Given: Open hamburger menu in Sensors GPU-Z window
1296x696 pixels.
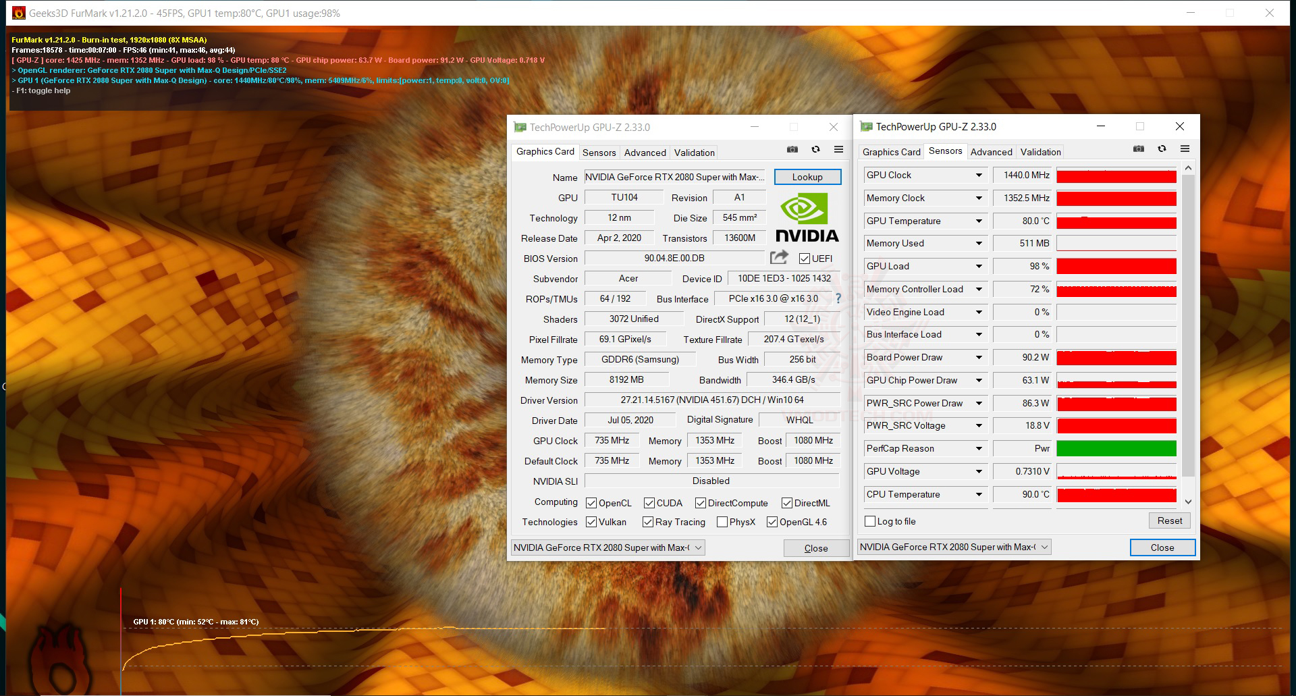Looking at the screenshot, I should (1185, 149).
